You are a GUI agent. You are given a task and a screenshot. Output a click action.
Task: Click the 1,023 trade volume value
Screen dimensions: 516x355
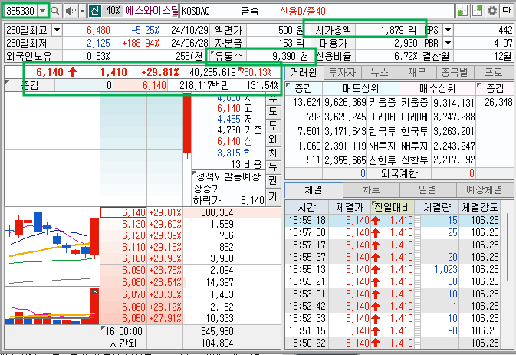(446, 269)
